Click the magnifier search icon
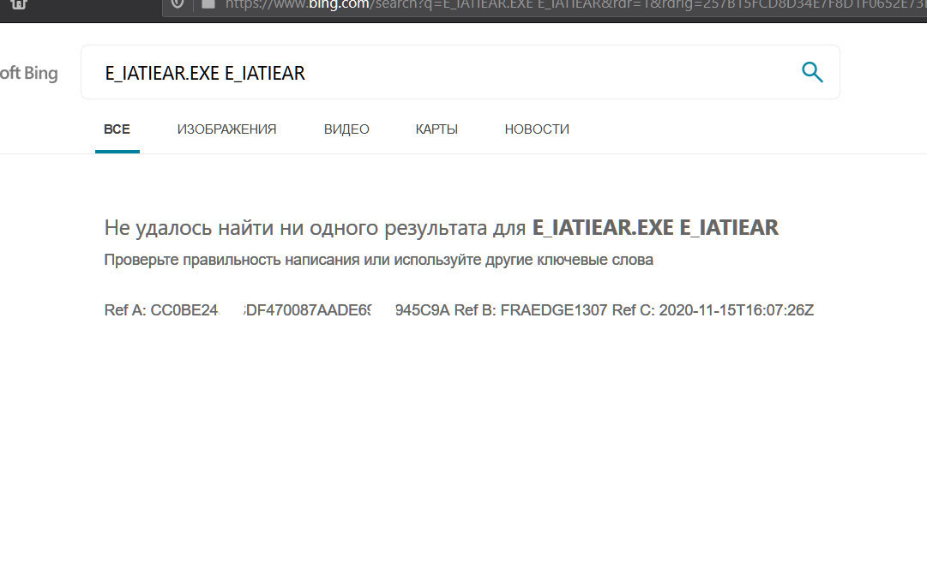The image size is (927, 564). pos(811,72)
